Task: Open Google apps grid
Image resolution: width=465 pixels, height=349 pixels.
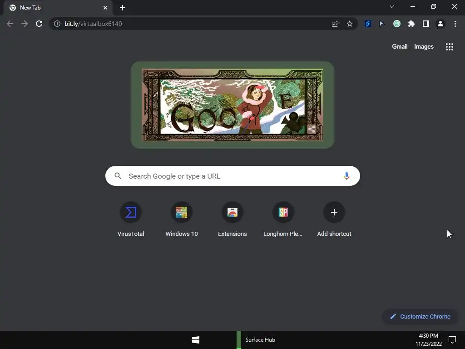Action: (450, 47)
